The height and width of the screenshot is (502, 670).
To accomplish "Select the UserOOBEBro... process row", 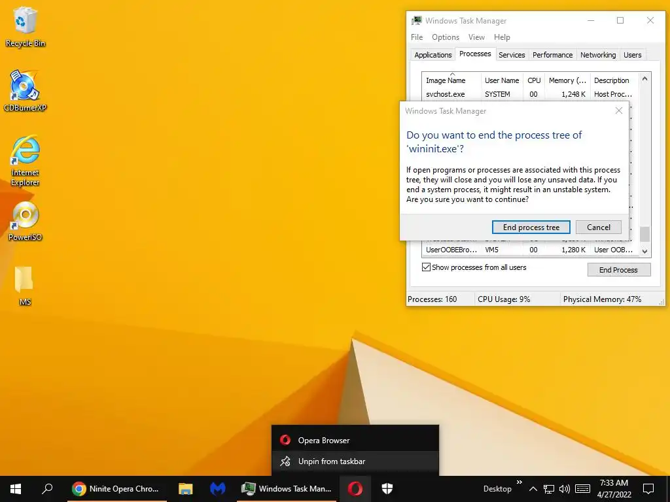I will pos(530,250).
